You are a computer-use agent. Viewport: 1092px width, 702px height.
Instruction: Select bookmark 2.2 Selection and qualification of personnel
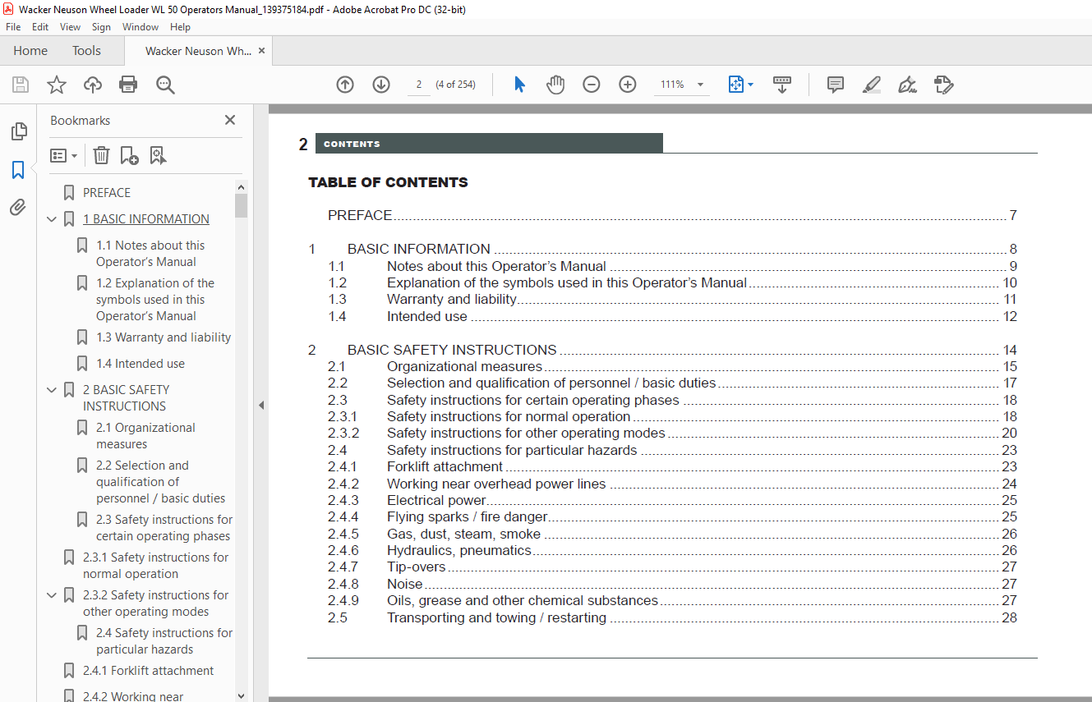click(160, 482)
